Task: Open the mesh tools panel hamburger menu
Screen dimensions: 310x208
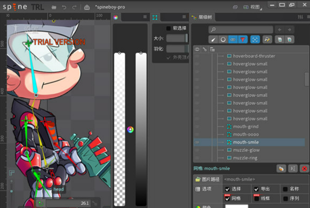Action: 184,17
